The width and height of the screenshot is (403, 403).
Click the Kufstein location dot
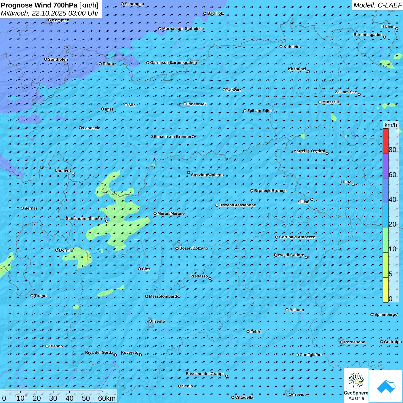point(281,47)
